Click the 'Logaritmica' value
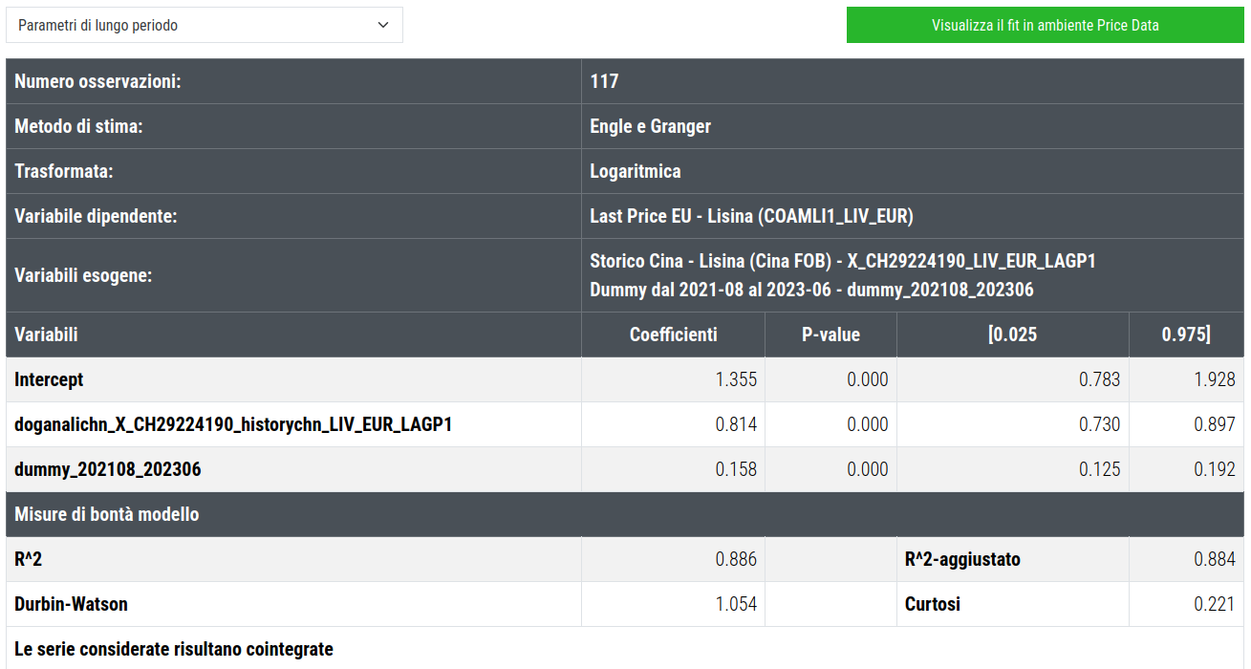 click(636, 171)
